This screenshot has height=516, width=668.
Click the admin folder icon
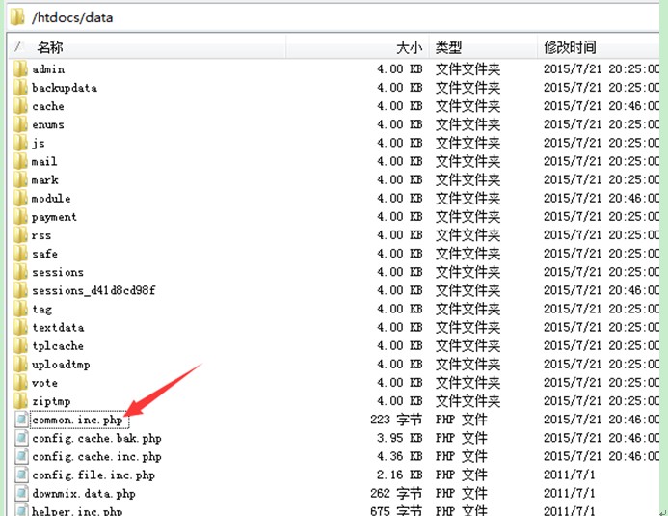point(21,69)
